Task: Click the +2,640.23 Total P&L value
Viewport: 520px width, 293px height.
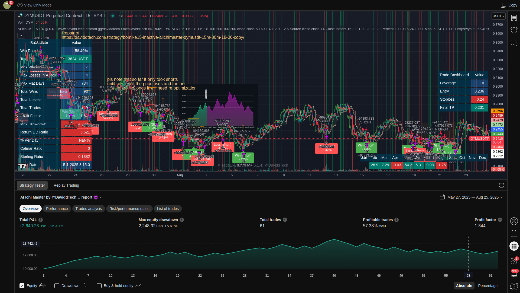Action: tap(29, 226)
